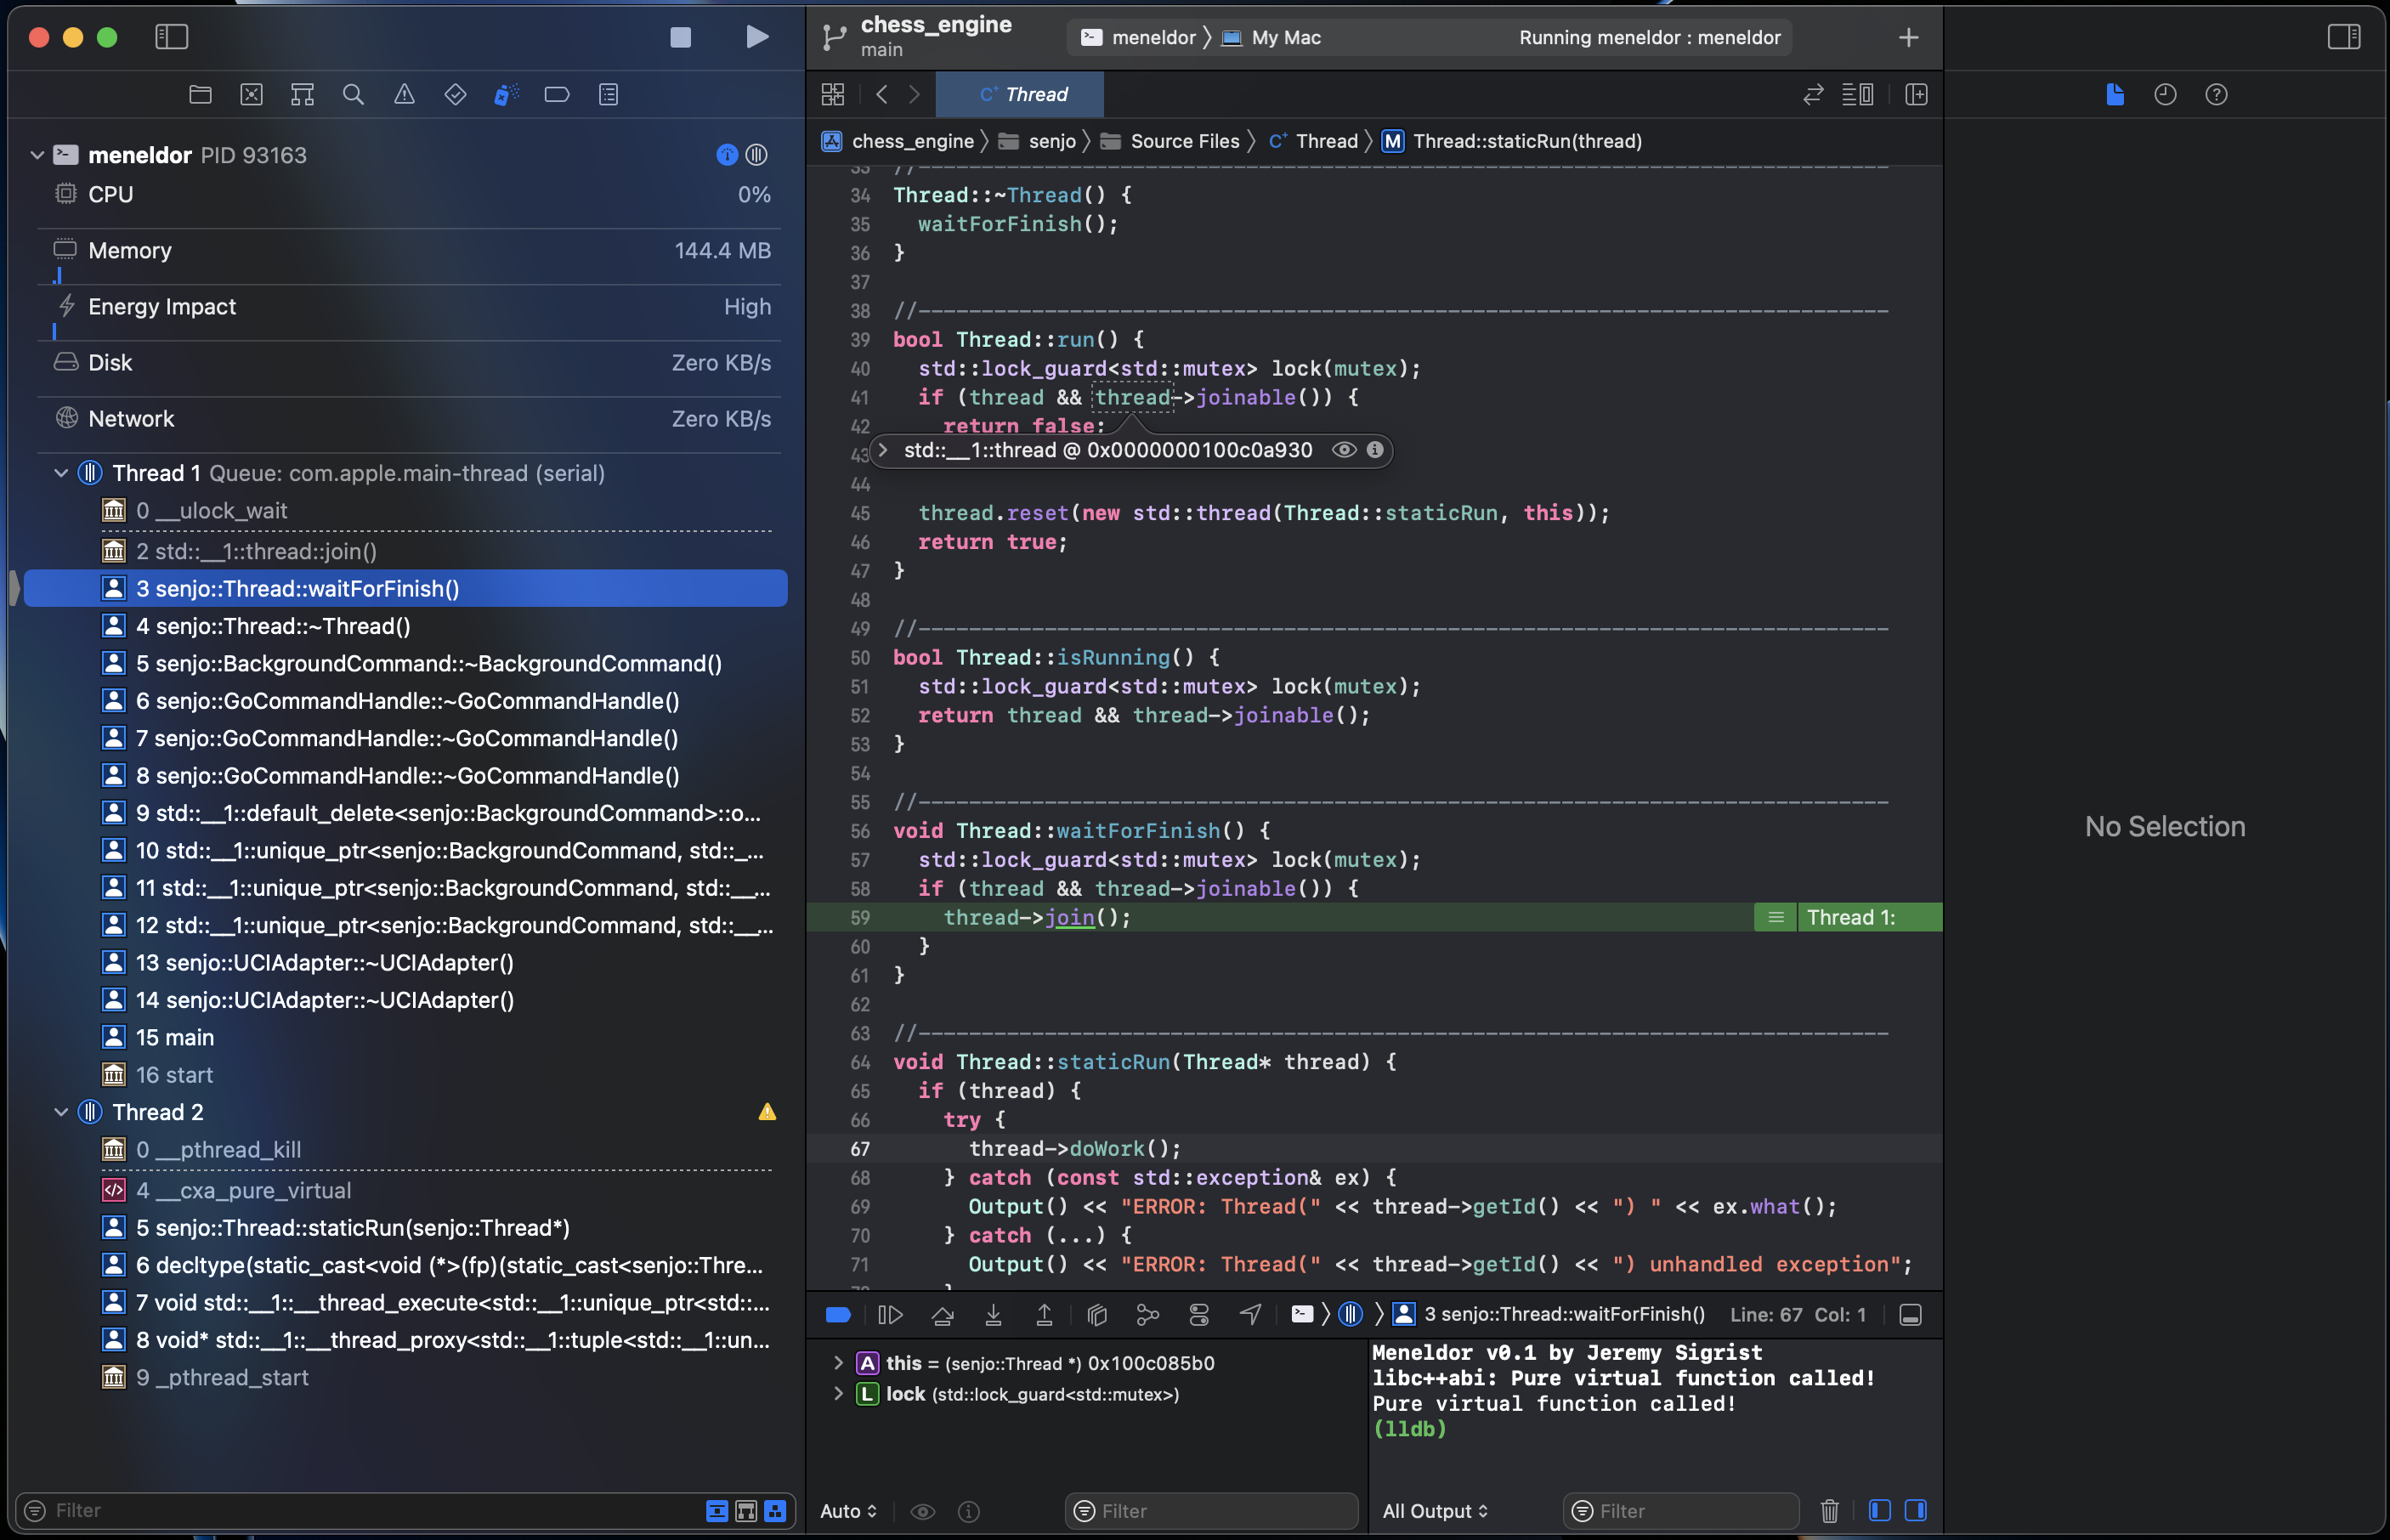Hide the console pane in debug area

pos(1915,1510)
